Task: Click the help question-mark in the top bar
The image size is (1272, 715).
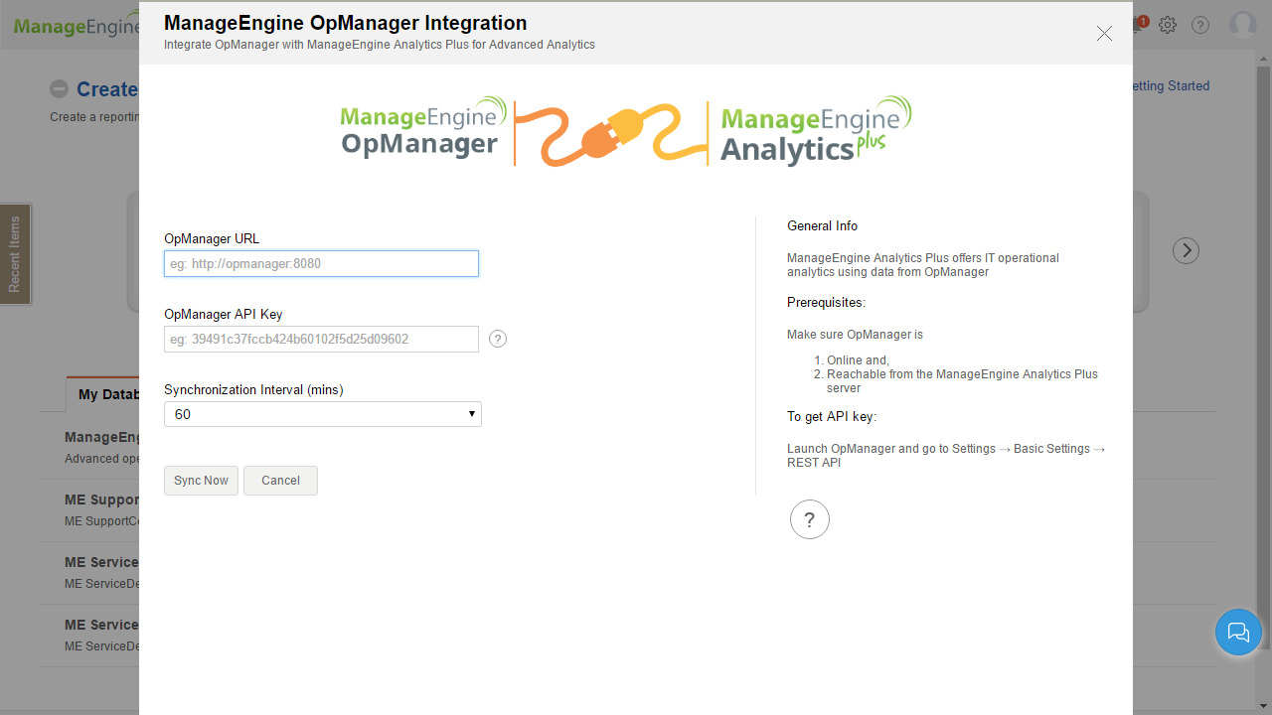Action: click(1199, 25)
